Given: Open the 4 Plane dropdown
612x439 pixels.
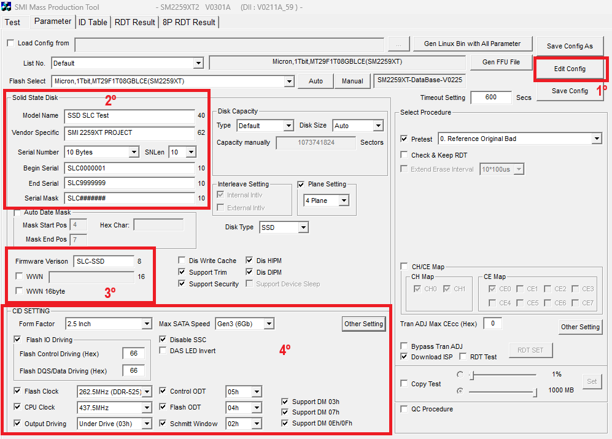Looking at the screenshot, I should [344, 200].
